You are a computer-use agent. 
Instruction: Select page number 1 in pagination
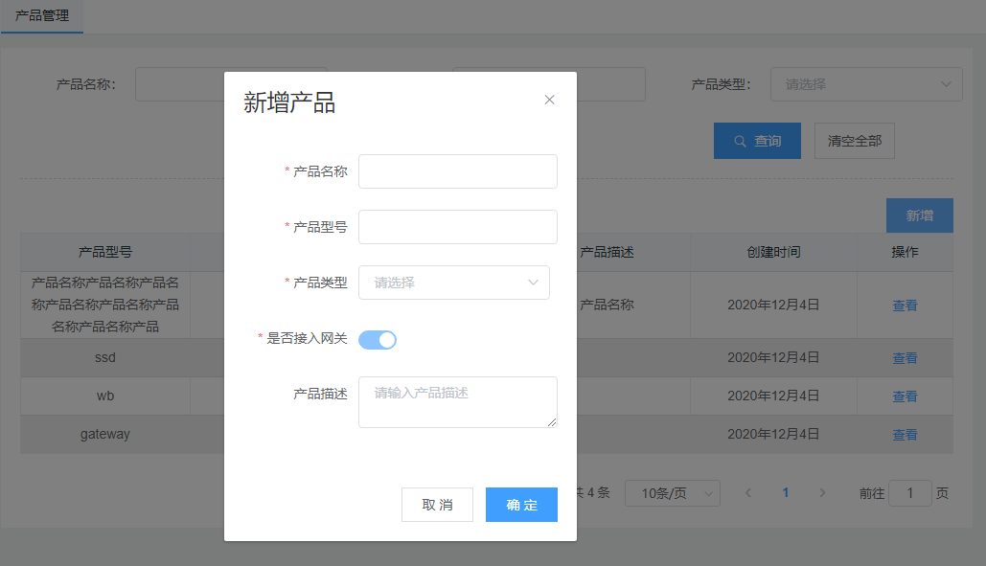click(x=786, y=493)
